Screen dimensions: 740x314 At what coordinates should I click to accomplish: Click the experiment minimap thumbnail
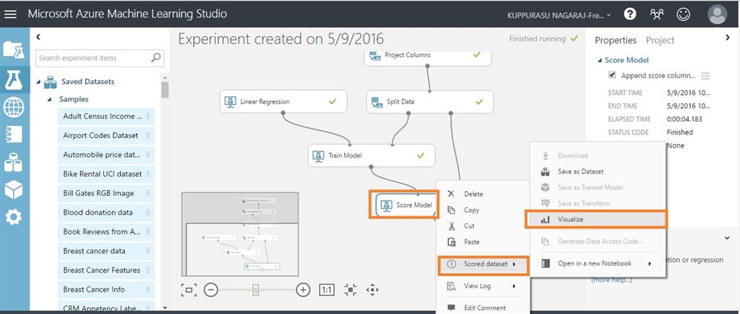point(240,234)
